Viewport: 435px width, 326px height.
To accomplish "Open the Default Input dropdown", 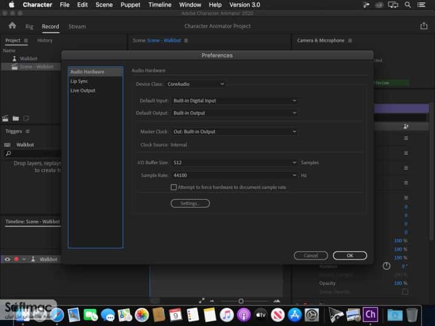I will [234, 101].
